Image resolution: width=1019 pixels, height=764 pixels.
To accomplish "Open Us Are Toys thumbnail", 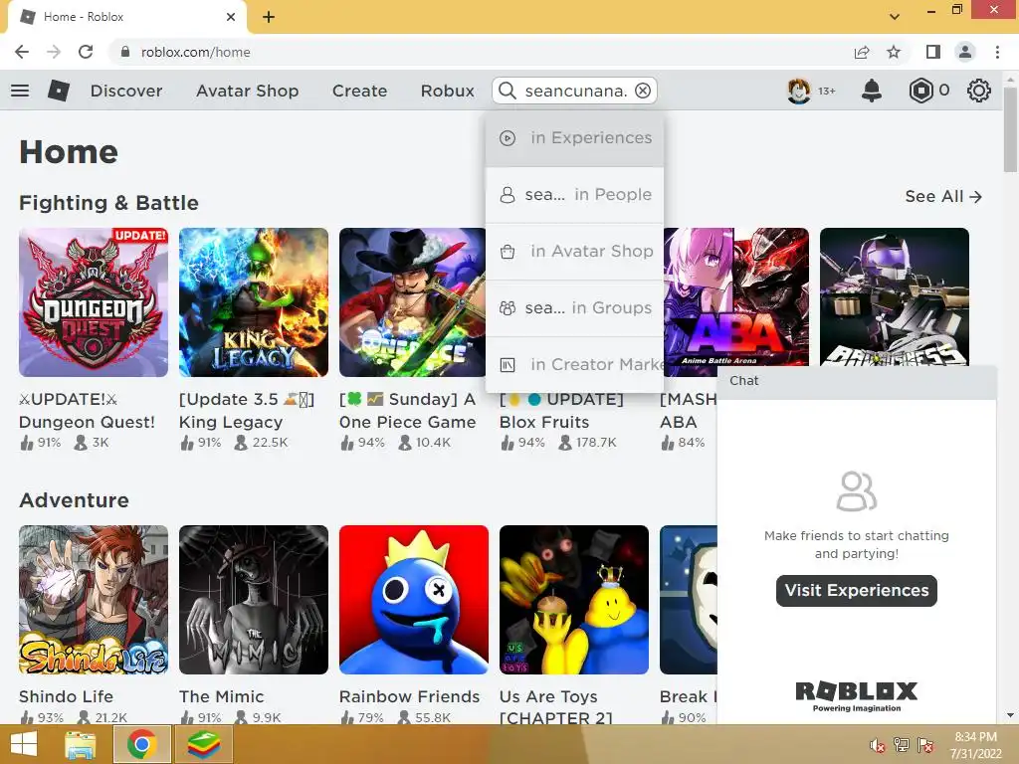I will click(x=574, y=600).
